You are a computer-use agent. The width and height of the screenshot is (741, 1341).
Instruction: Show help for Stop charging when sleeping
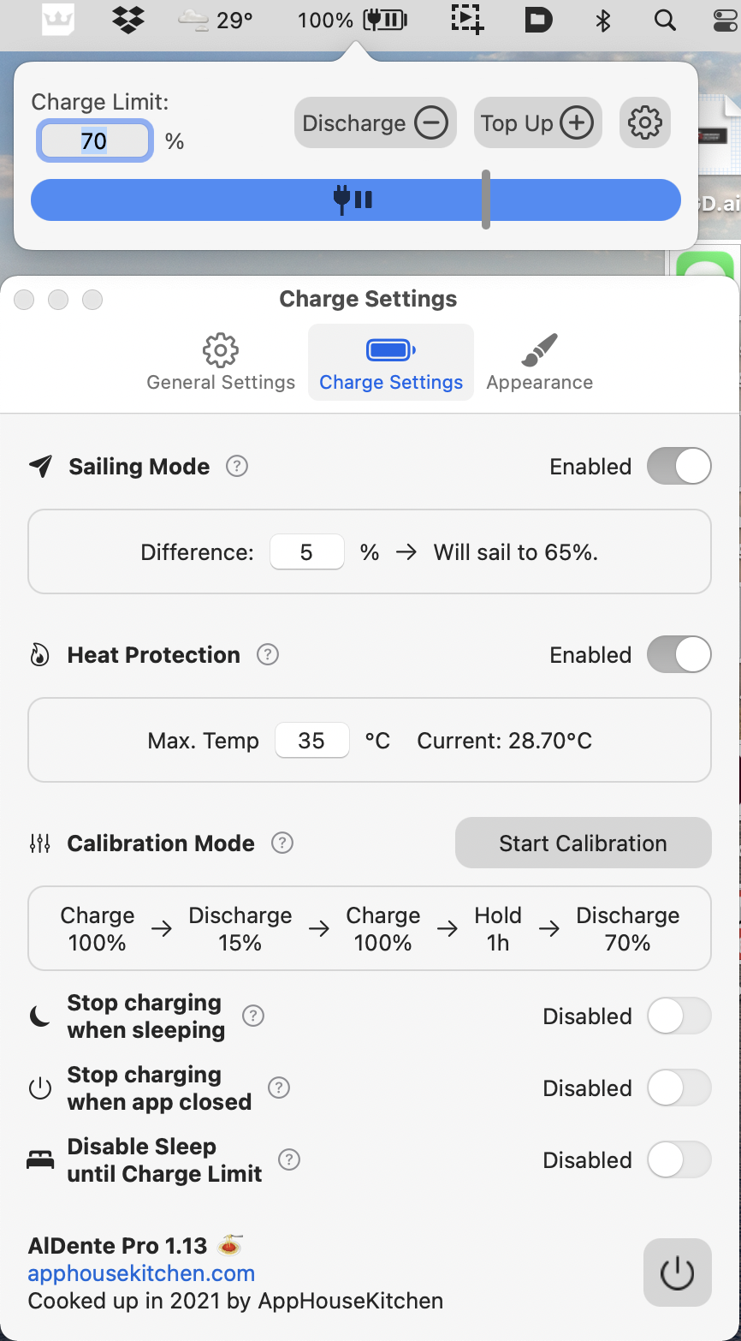[253, 1016]
